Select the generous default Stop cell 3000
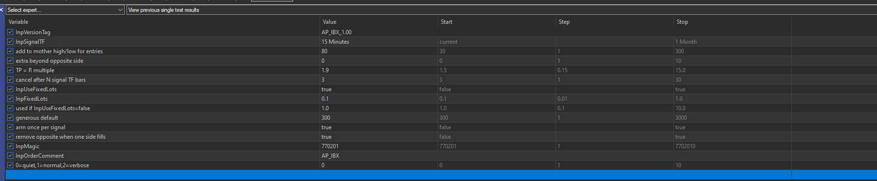The image size is (877, 181). pyautogui.click(x=733, y=118)
